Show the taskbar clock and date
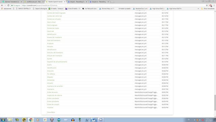Screen dimensions: 216x122 click(x=209, y=120)
